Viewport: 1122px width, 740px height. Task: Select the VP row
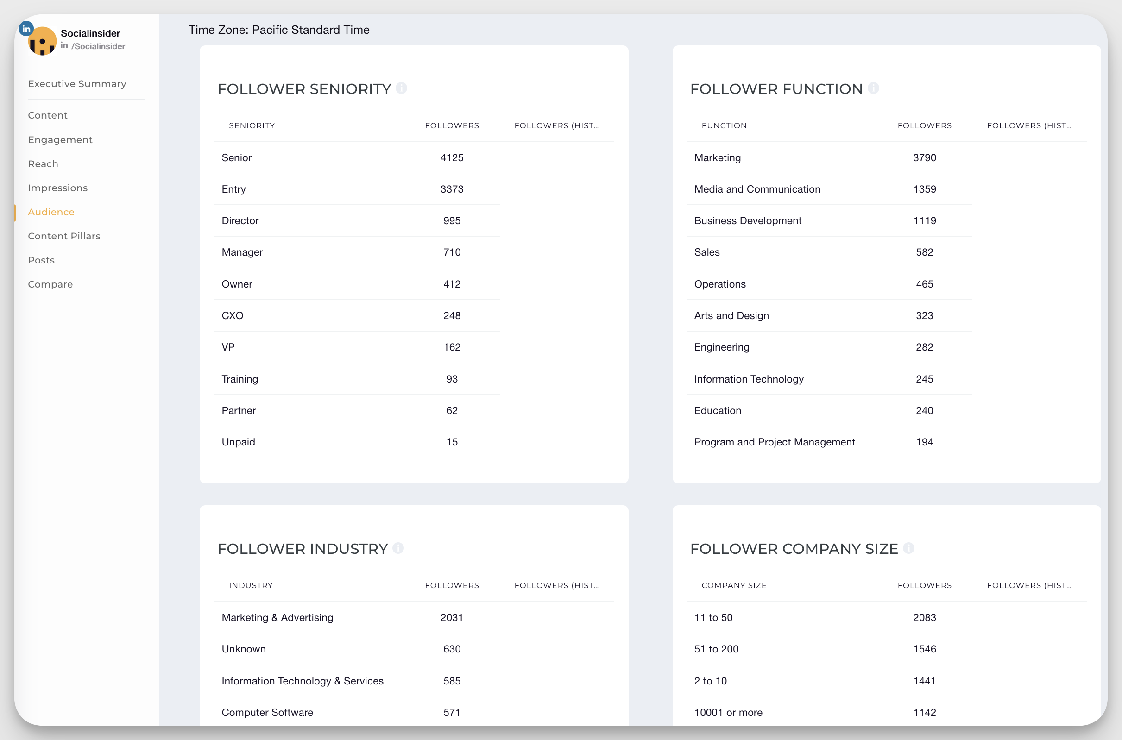click(x=357, y=347)
